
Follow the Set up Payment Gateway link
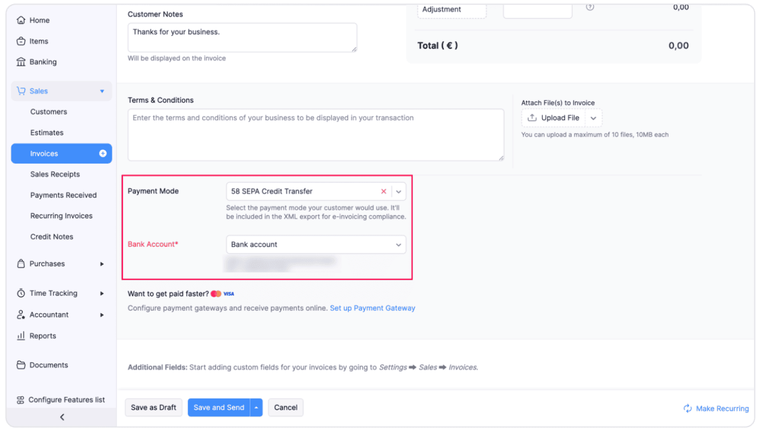tap(373, 308)
